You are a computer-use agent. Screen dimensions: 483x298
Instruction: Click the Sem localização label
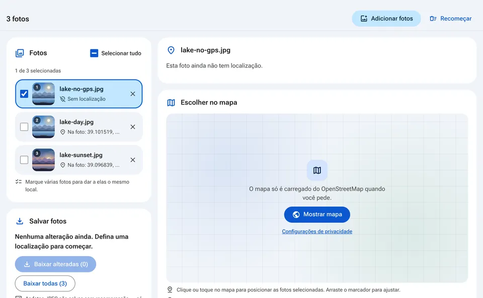[87, 99]
